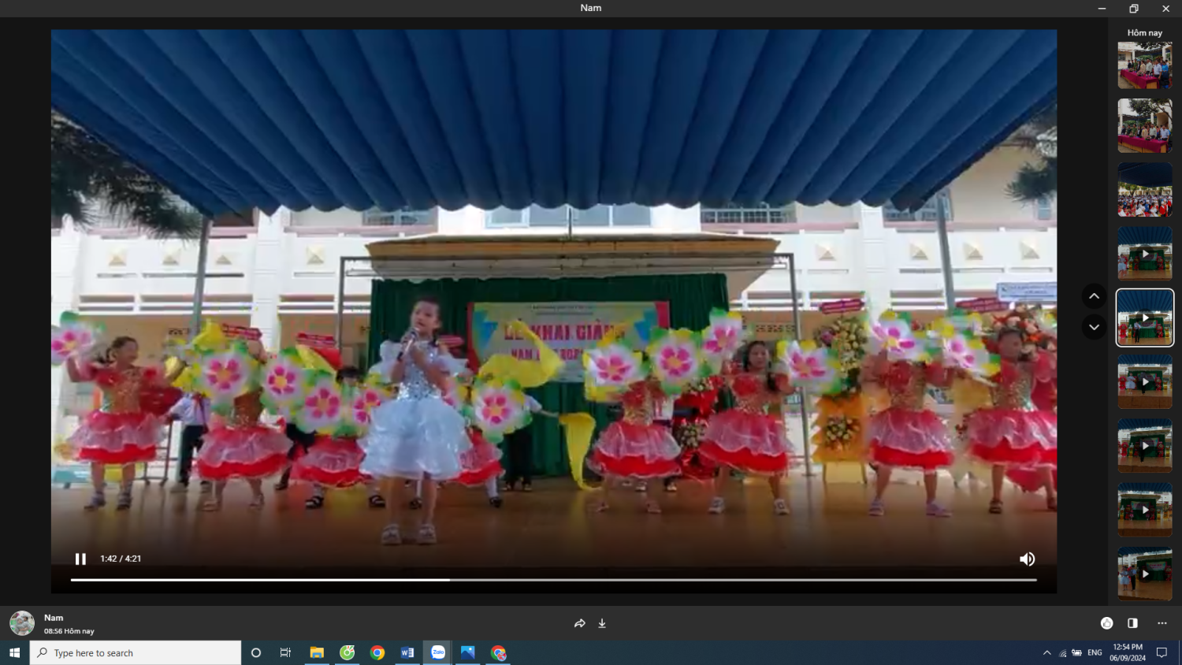Select the third thumbnail with blue canopy
The image size is (1182, 665).
point(1144,190)
